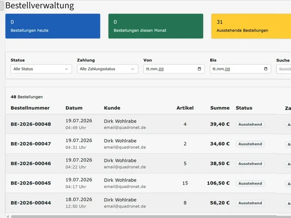The height and width of the screenshot is (218, 291).
Task: Open order BE-2026-00044
Action: tap(31, 203)
